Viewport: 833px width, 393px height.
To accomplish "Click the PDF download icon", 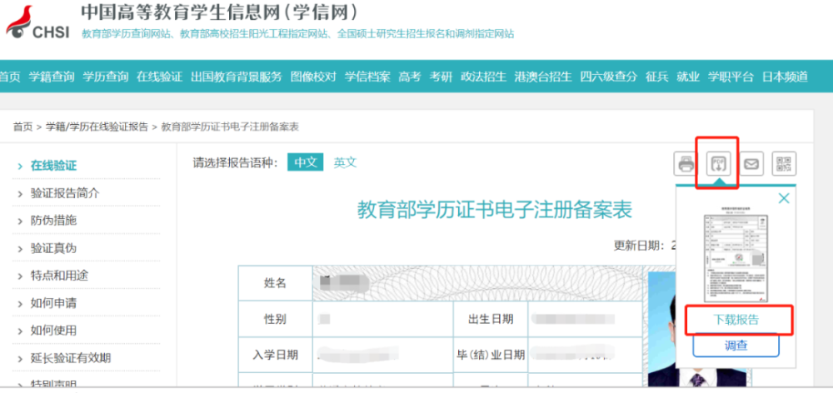I will (x=718, y=163).
